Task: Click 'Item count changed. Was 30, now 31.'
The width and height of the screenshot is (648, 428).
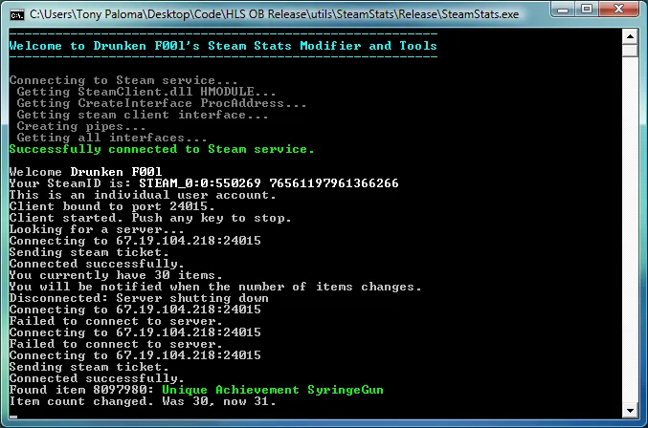Action: click(143, 401)
